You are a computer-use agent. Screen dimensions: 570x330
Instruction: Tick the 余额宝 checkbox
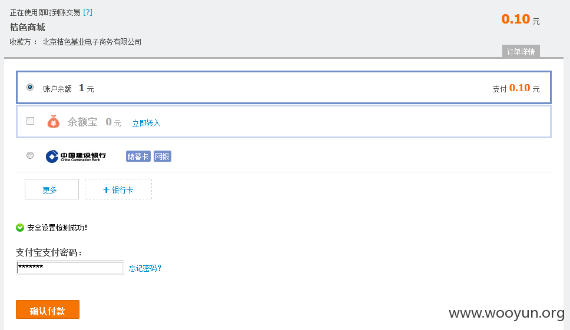[x=31, y=121]
